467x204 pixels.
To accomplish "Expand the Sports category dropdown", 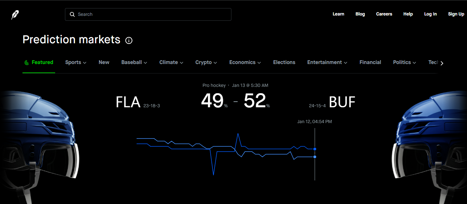I will tap(85, 63).
